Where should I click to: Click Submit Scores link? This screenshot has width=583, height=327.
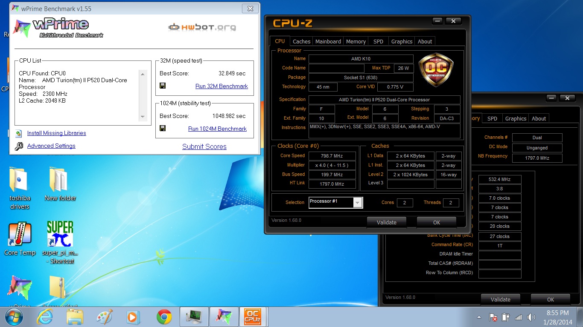204,146
